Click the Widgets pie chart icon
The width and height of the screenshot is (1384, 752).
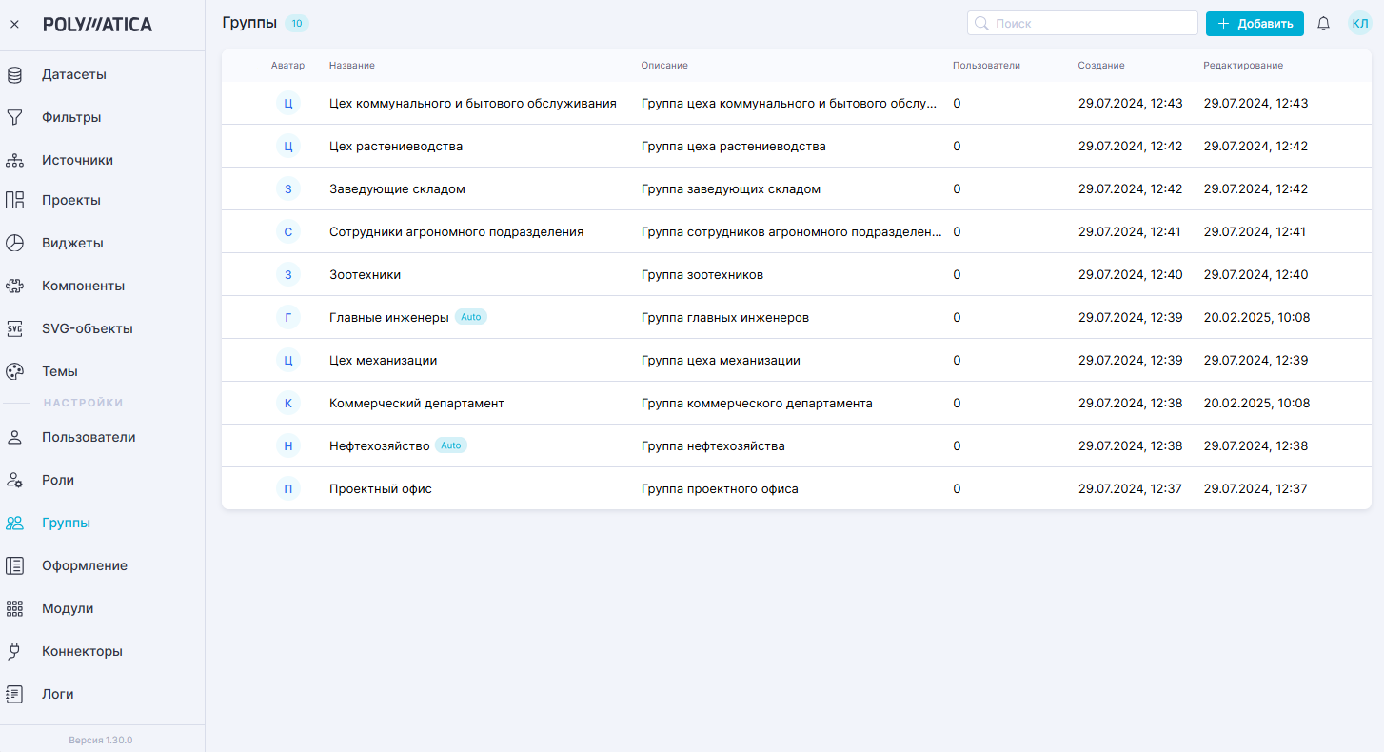14,243
